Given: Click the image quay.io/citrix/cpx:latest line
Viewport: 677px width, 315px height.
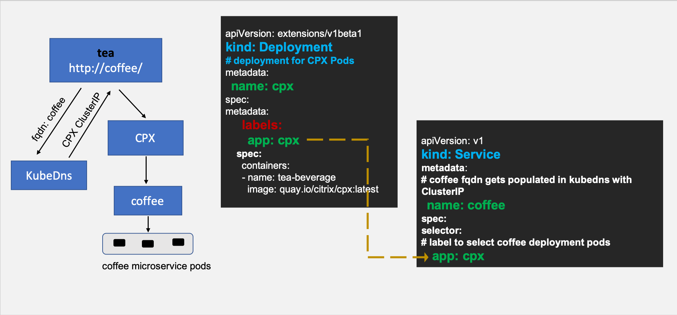Looking at the screenshot, I should coord(313,189).
